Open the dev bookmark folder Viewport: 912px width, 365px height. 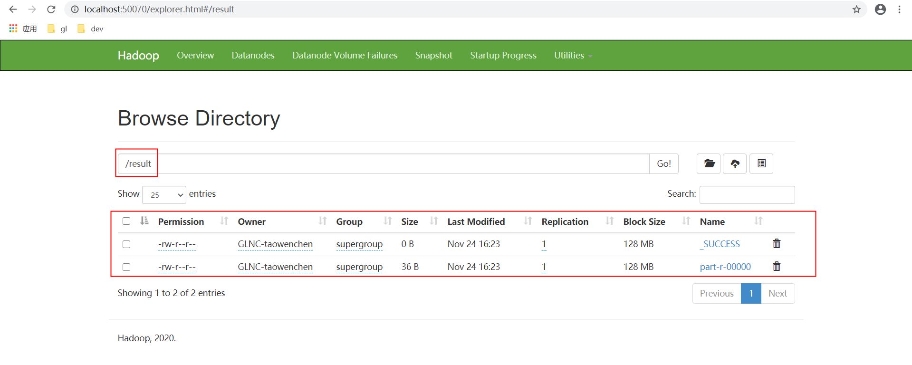pos(90,29)
